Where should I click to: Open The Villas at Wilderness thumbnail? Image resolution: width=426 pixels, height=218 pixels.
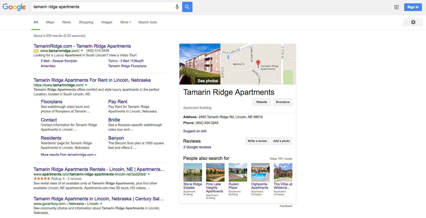pos(283,172)
